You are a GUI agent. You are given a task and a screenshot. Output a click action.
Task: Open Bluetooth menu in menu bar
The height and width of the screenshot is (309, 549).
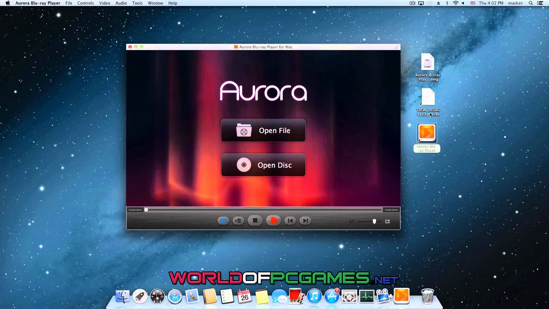tap(447, 3)
